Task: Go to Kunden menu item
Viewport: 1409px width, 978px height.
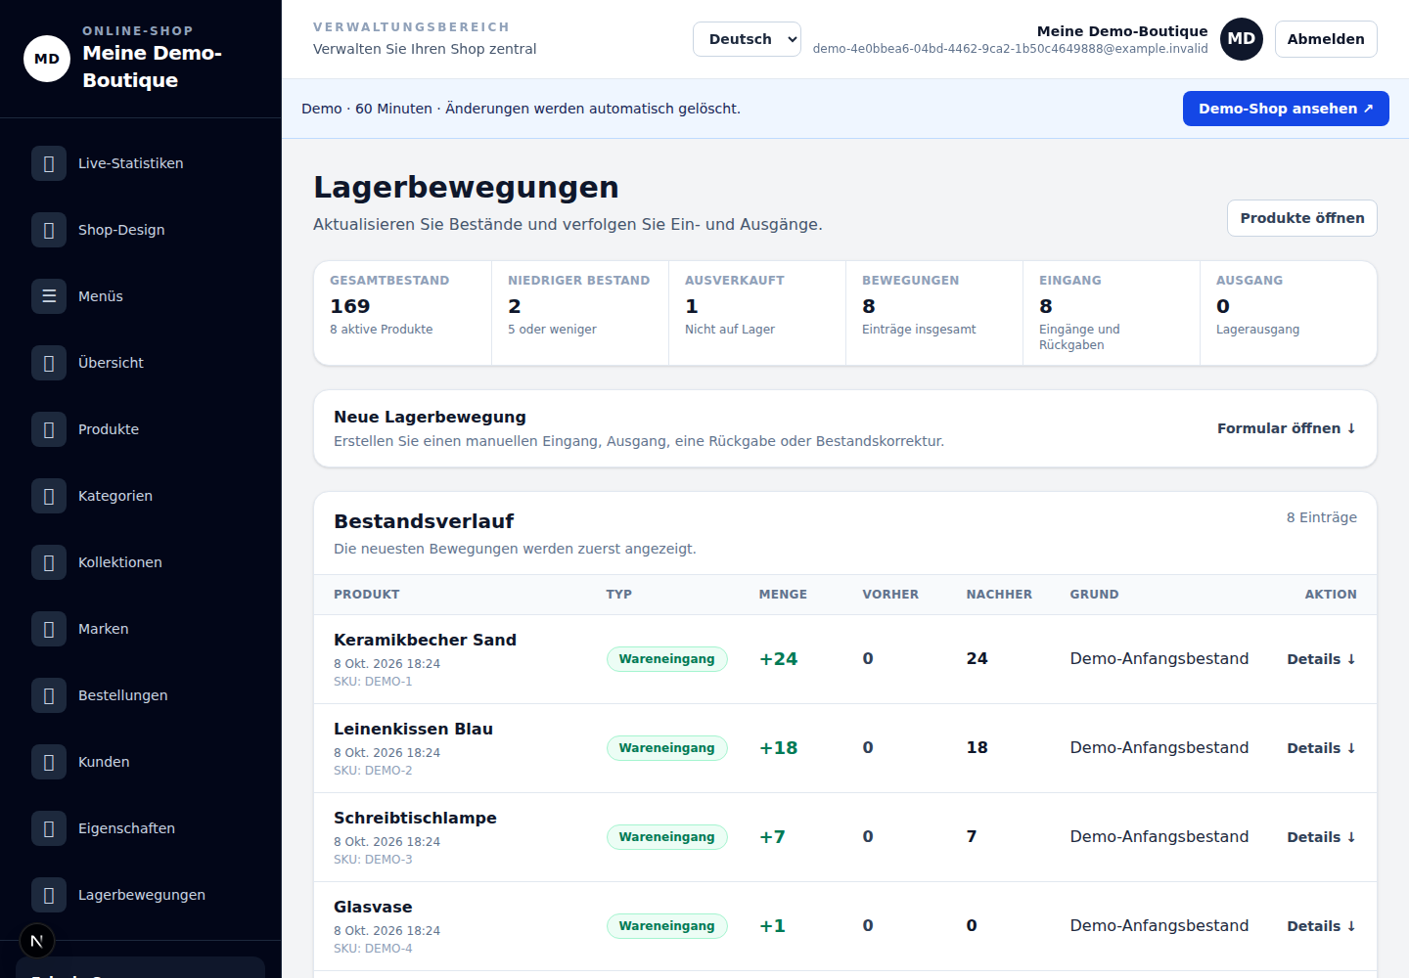Action: coord(141,762)
